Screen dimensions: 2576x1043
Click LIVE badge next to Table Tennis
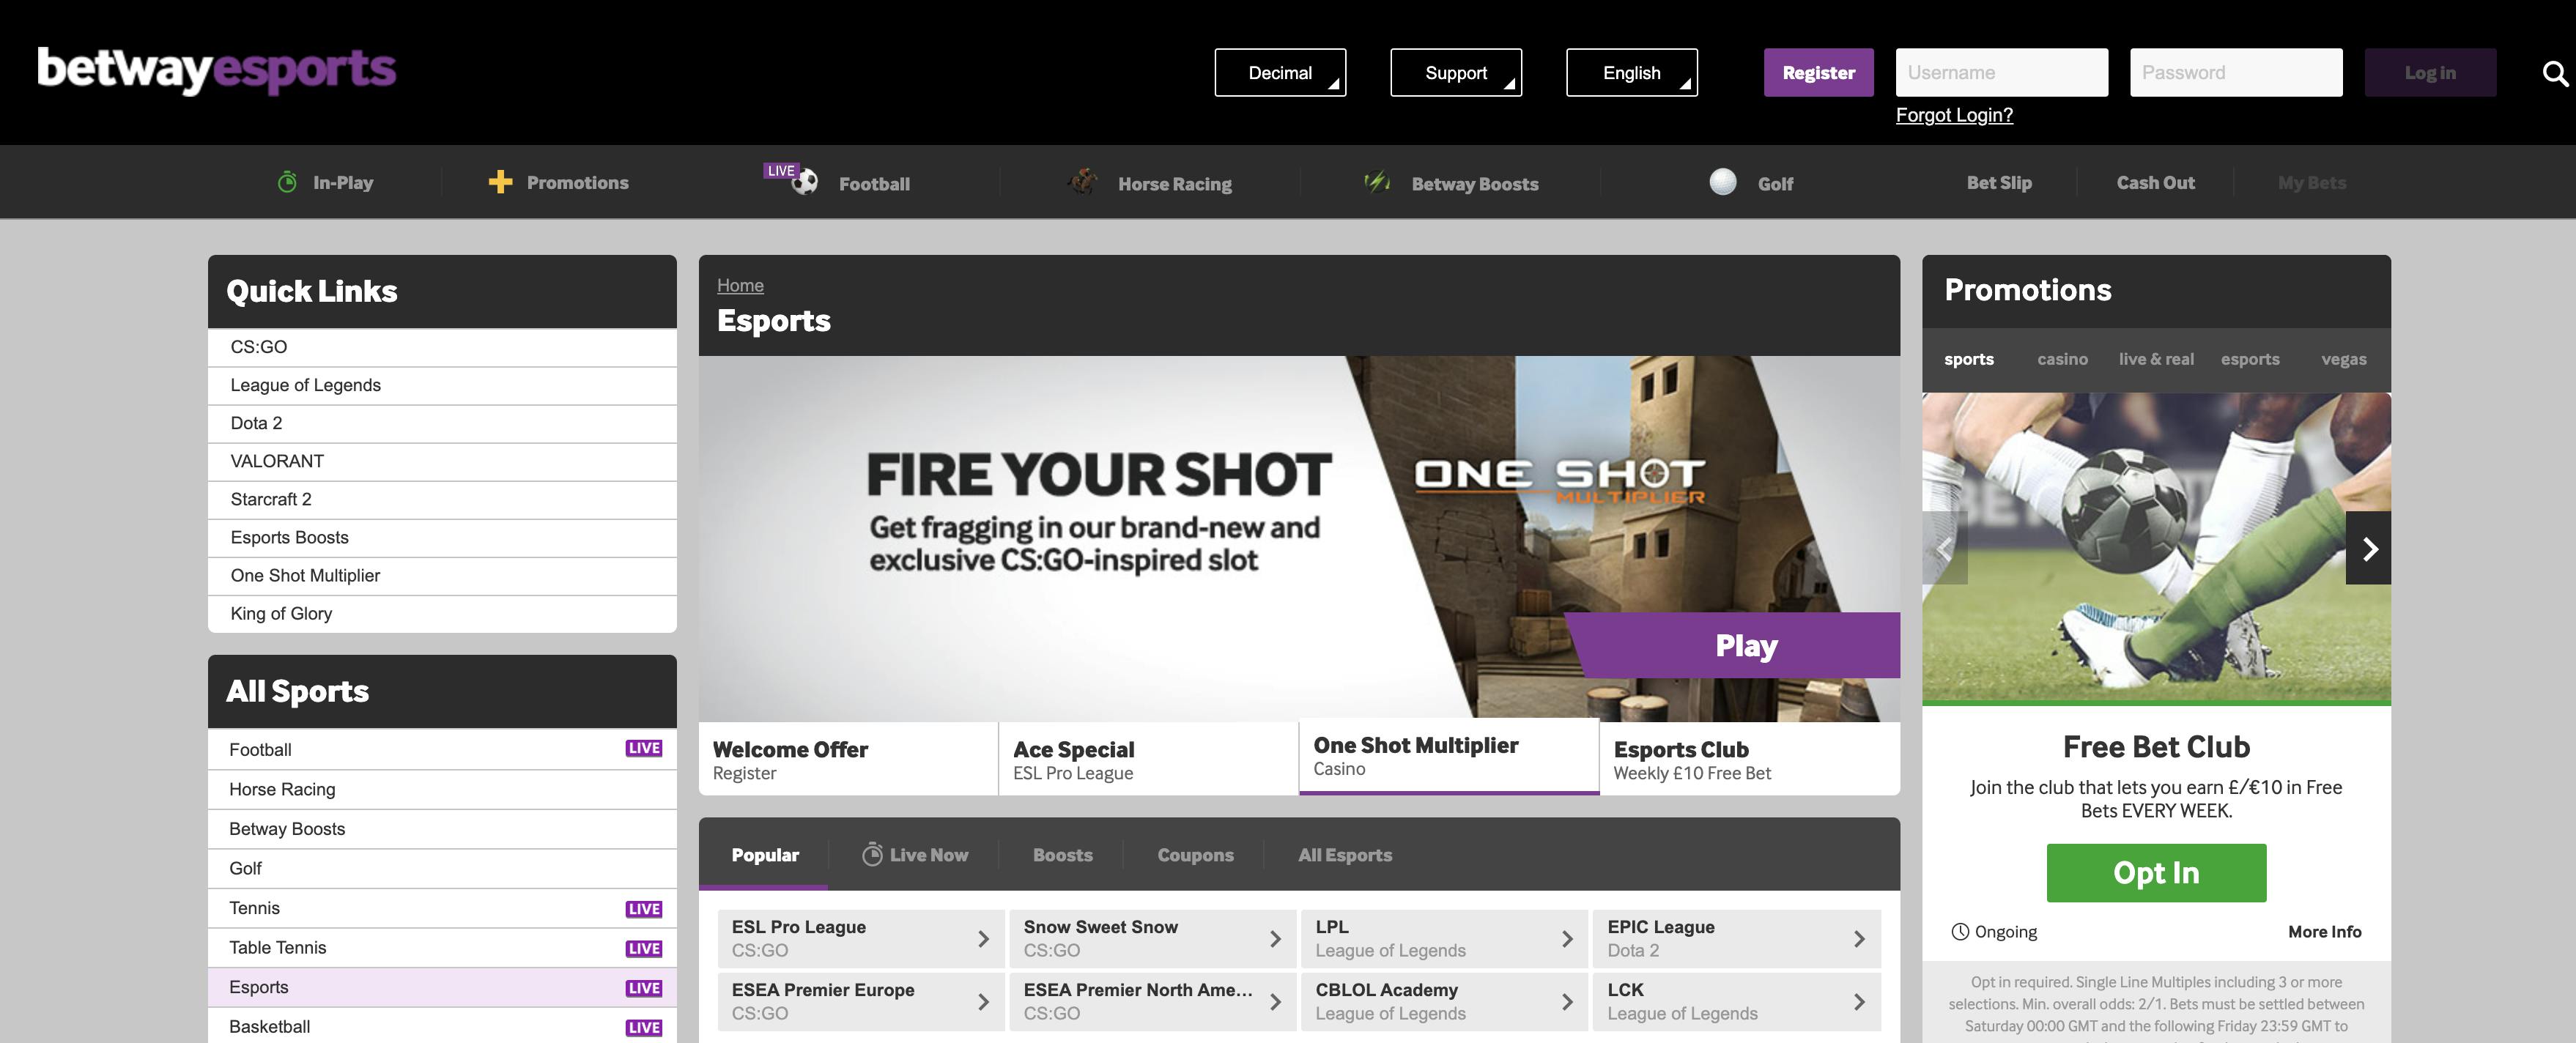pyautogui.click(x=644, y=948)
